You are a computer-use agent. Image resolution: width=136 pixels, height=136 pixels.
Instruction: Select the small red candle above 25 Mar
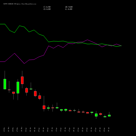14,93
